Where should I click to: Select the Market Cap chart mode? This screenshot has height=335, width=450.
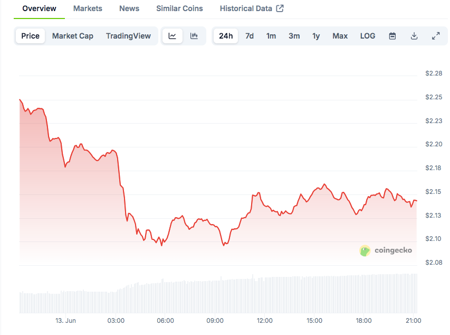click(73, 36)
